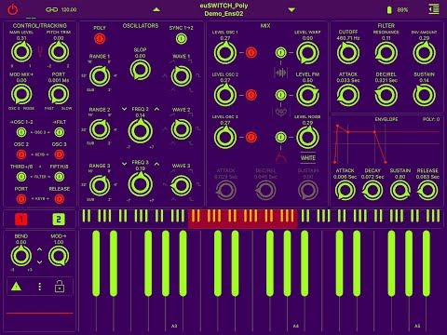Toggle RELEASE keyboard switch
This screenshot has width=447, height=335.
click(60, 199)
